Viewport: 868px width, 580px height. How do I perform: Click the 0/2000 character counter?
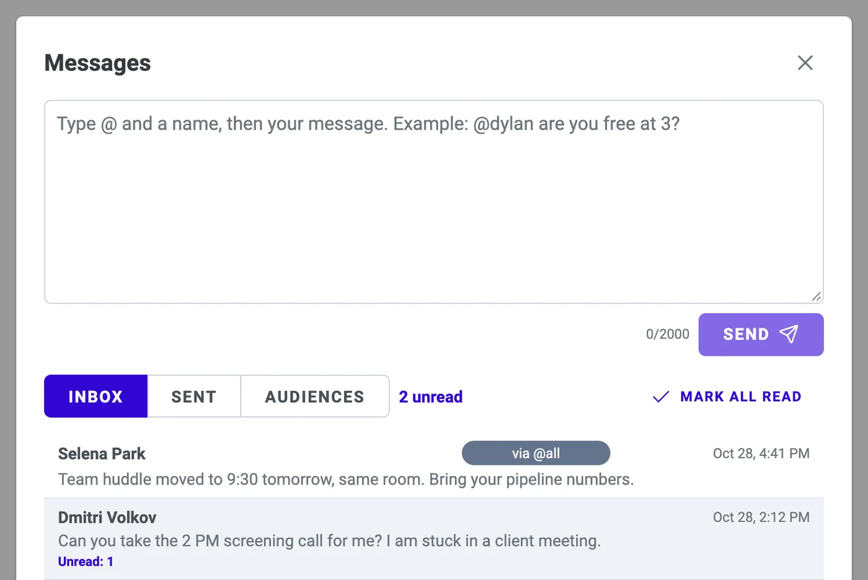[x=668, y=334]
